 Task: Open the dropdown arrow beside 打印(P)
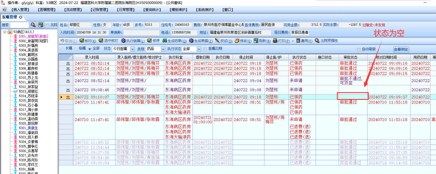coord(293,41)
